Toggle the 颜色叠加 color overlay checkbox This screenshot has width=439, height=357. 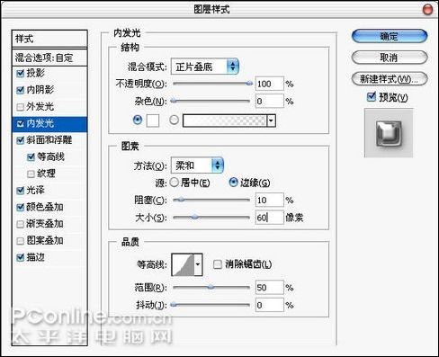pyautogui.click(x=20, y=207)
